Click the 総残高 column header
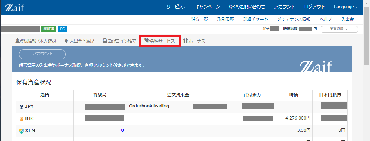The image size is (370, 141). click(100, 95)
